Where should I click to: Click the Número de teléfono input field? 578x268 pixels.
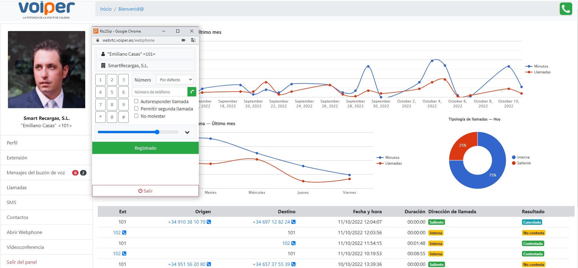click(x=159, y=92)
